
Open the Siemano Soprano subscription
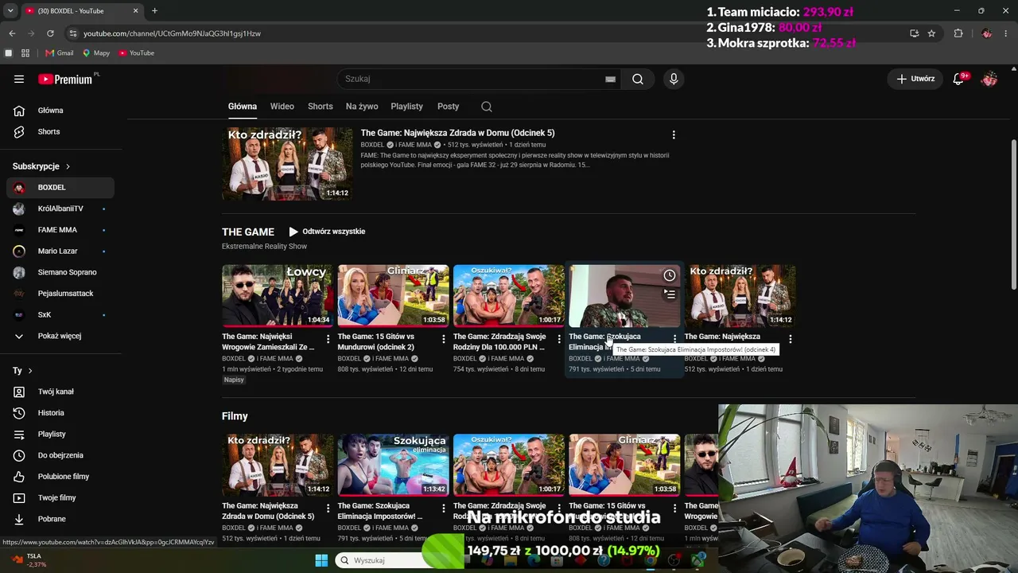[x=60, y=272]
